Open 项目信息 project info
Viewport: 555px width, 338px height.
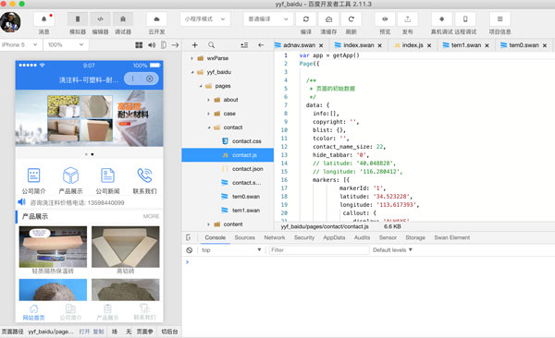499,19
